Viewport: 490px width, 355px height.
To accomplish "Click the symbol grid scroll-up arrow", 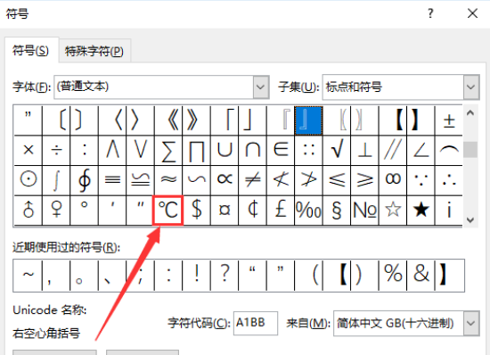I will point(470,113).
